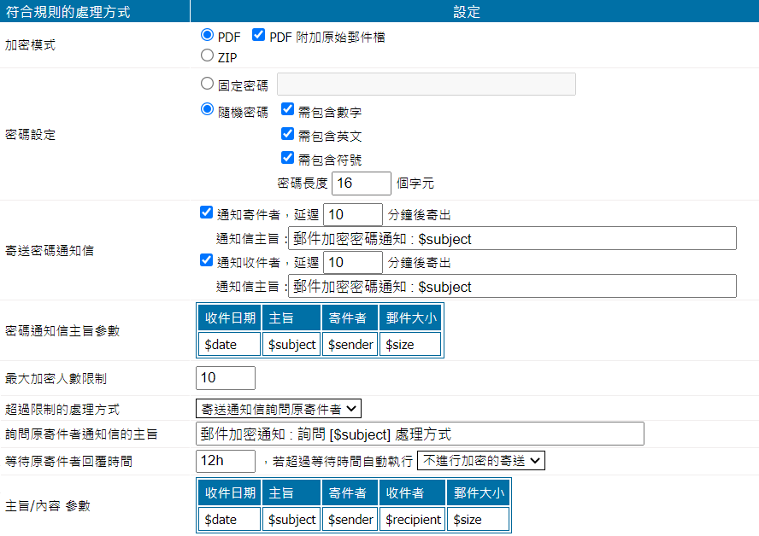Viewport: 759px width, 536px height.
Task: Disable the 需包含符號 checkbox
Action: 288,158
